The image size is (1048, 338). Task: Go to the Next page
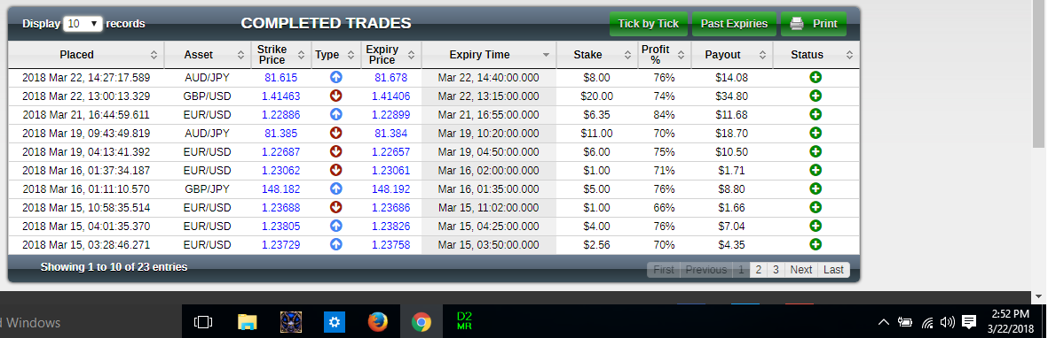point(800,269)
